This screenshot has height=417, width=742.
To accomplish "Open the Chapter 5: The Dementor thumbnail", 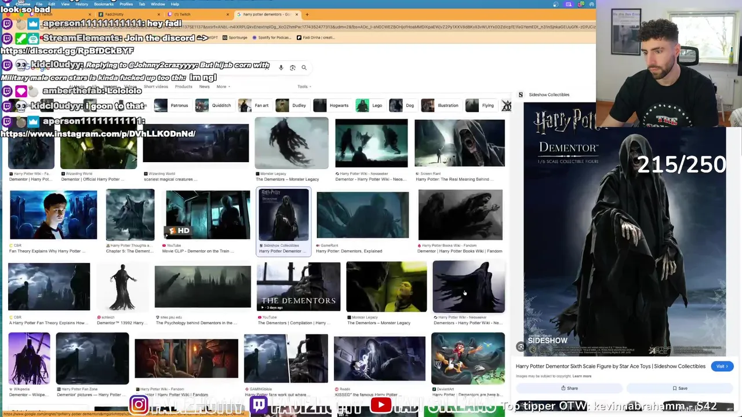I will [130, 215].
